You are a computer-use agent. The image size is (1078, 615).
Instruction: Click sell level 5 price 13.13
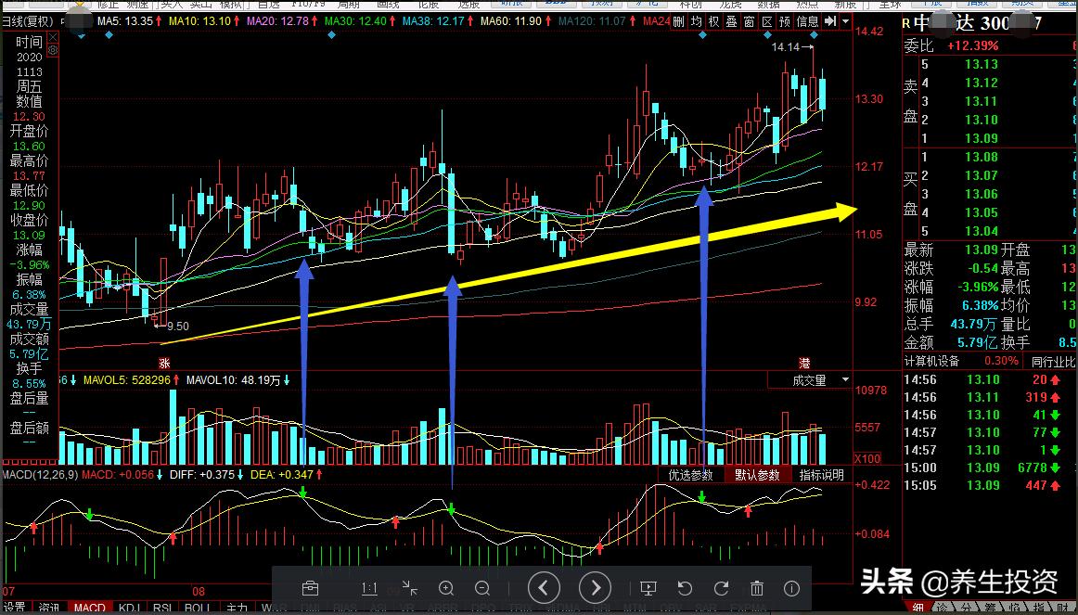(982, 65)
